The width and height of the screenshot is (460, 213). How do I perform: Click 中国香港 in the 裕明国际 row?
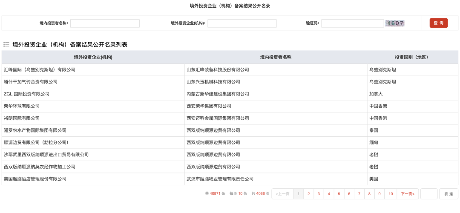coord(413,118)
